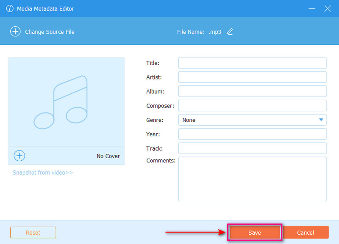This screenshot has height=244, width=339.
Task: Click the pencil icon to edit file name
Action: click(x=230, y=32)
